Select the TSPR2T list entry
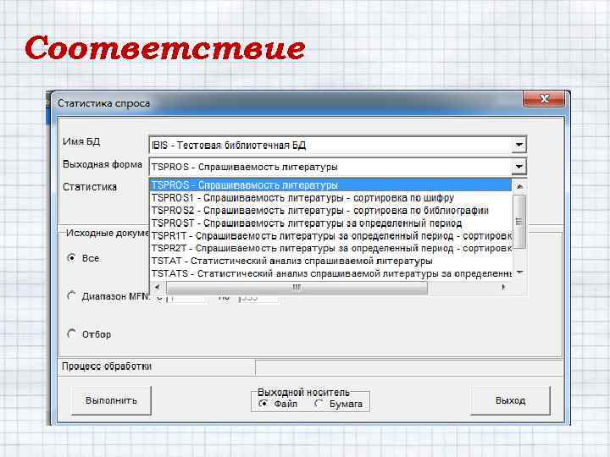This screenshot has width=610, height=457. 330,248
